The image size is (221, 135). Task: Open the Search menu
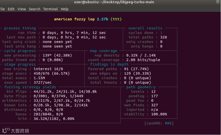(x=35, y=9)
